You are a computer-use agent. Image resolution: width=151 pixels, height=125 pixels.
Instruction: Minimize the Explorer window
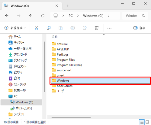(x=122, y=4)
